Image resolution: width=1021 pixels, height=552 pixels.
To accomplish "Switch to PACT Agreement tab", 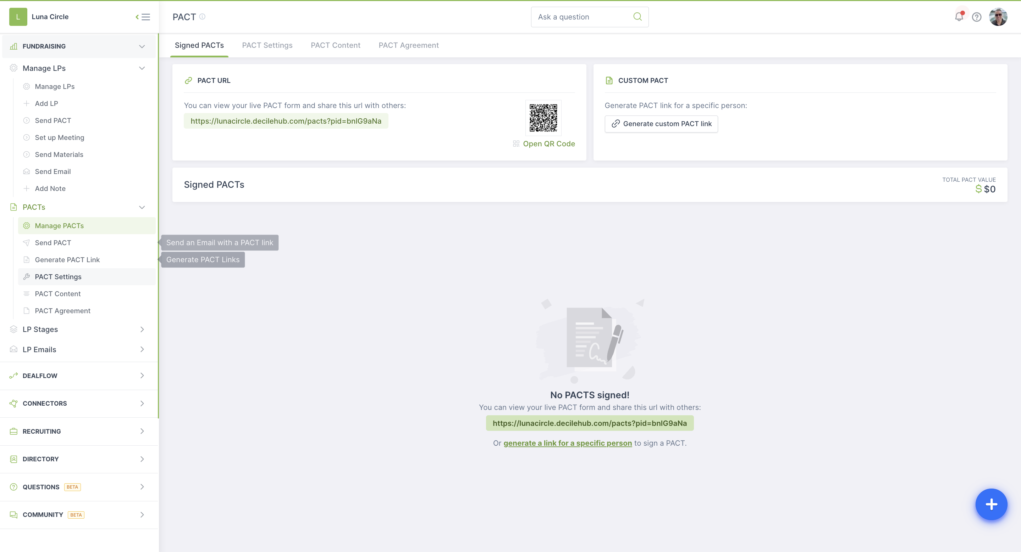I will [x=409, y=46].
